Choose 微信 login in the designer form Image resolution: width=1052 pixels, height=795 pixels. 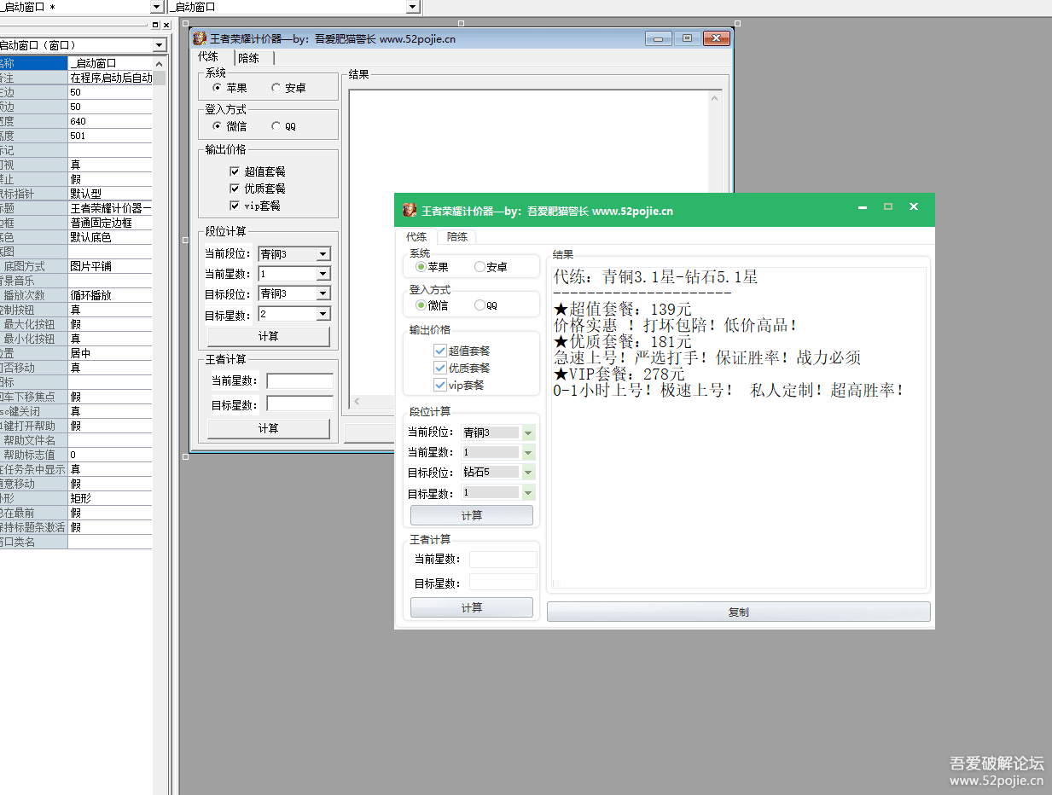(230, 125)
